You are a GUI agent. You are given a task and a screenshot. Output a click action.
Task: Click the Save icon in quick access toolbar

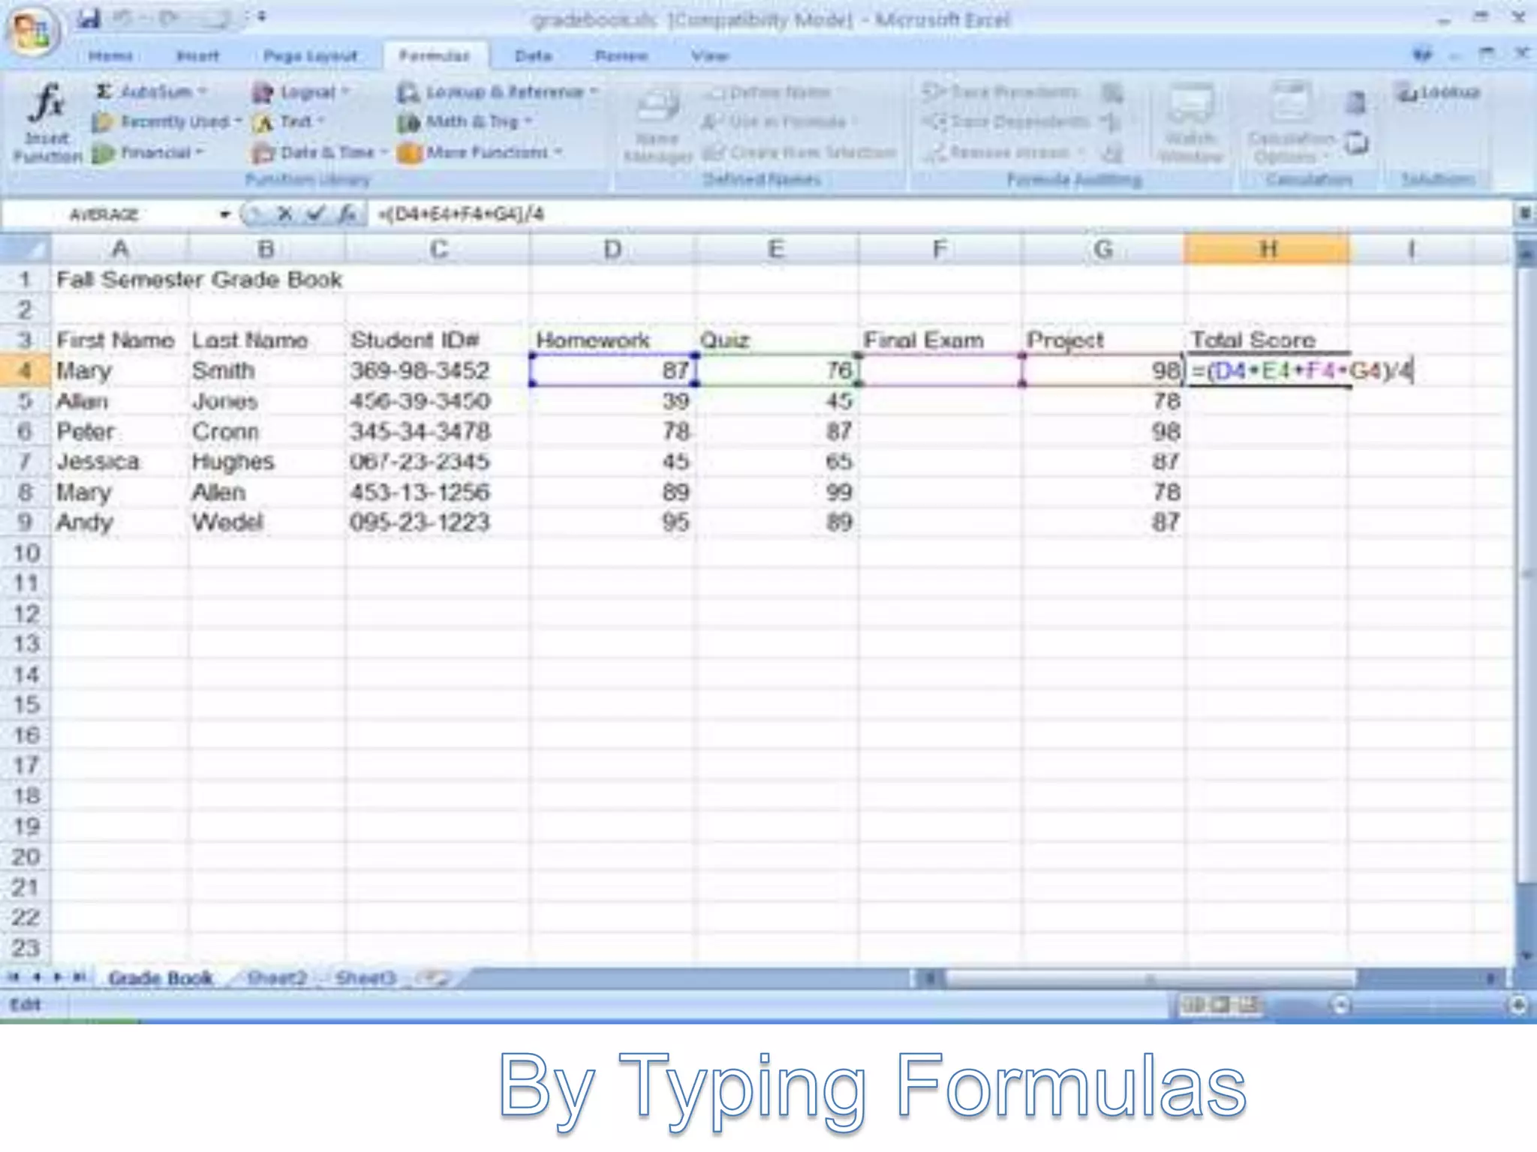89,18
